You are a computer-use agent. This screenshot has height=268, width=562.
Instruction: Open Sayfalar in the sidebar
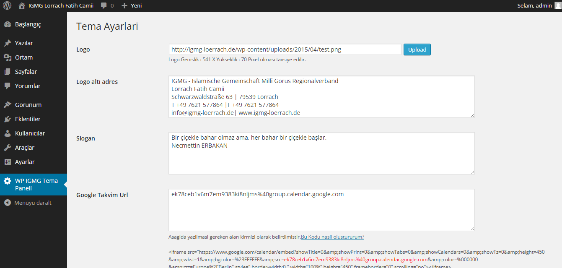click(x=26, y=72)
